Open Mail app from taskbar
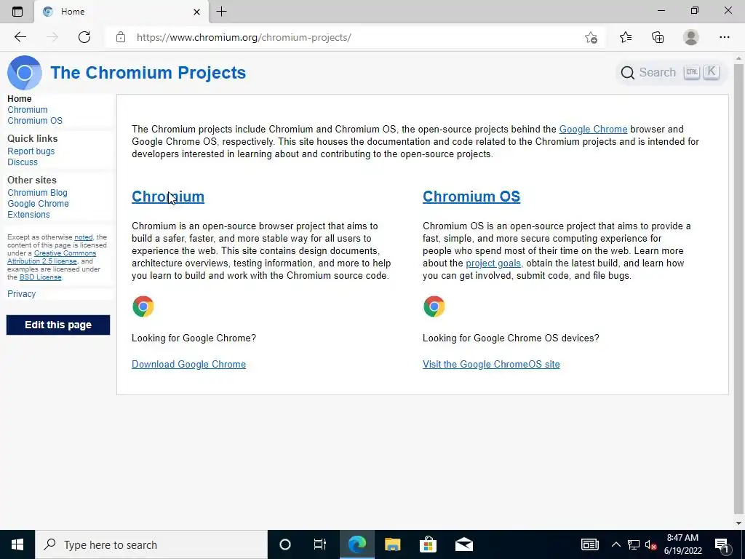The width and height of the screenshot is (745, 559). [x=463, y=544]
